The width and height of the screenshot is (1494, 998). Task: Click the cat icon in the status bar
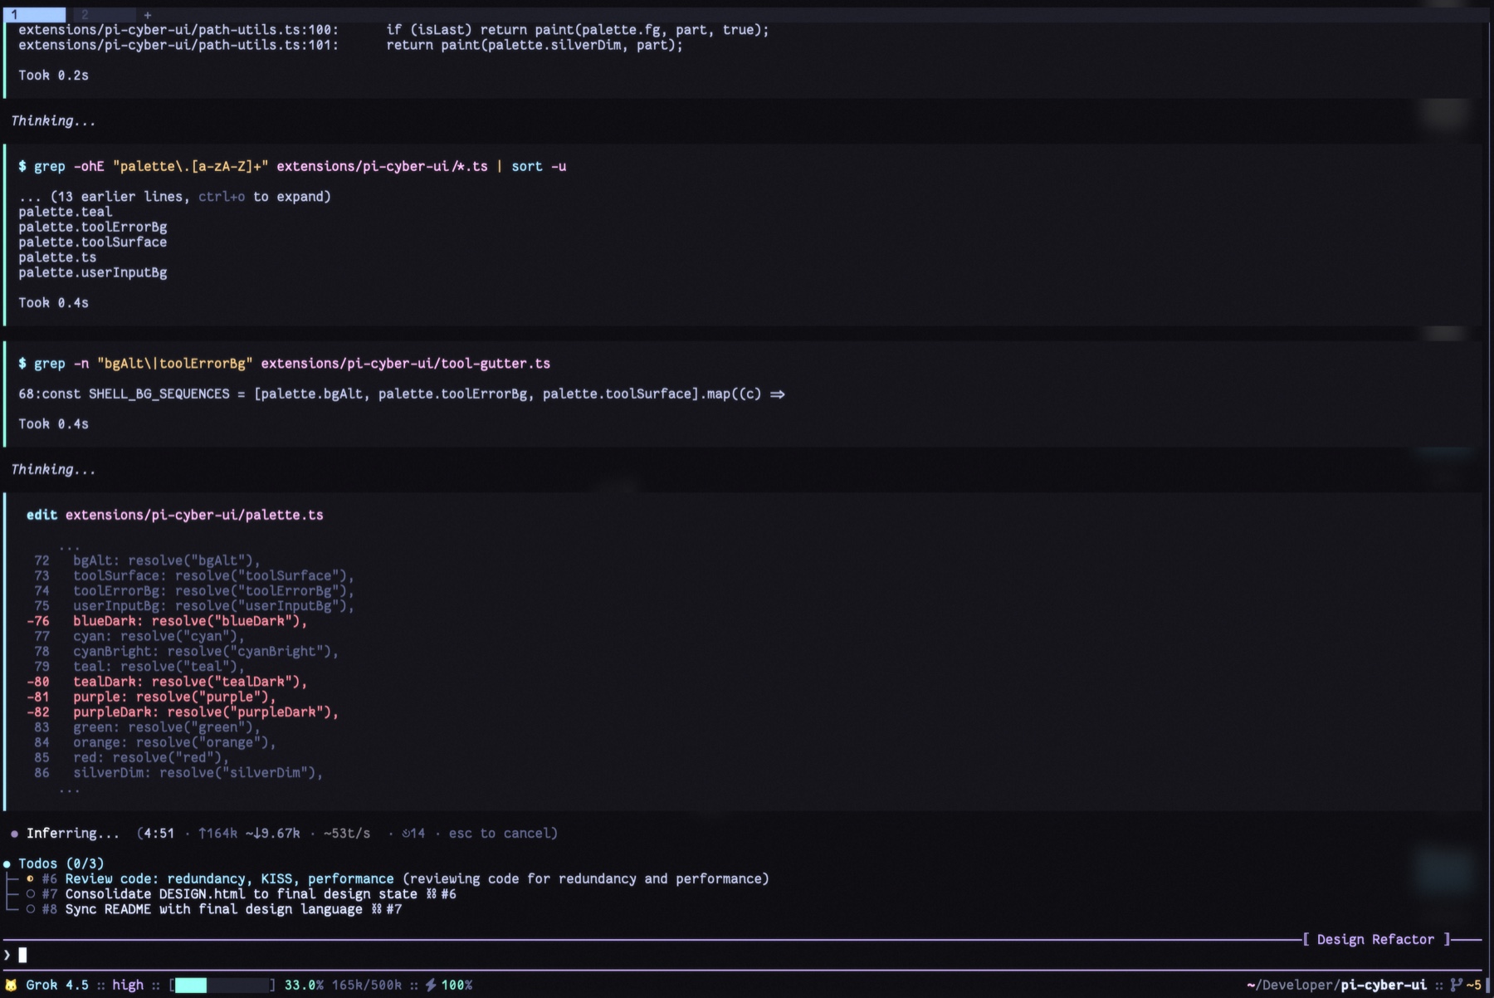click(x=11, y=985)
